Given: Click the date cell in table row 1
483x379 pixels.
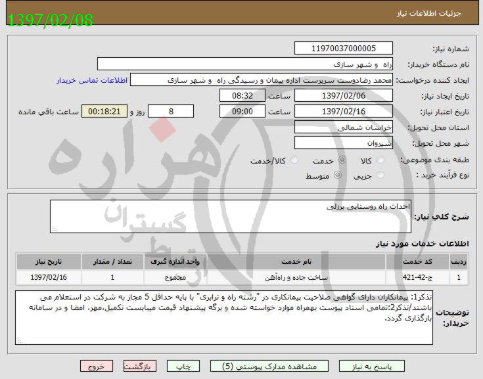Looking at the screenshot, I should [49, 277].
